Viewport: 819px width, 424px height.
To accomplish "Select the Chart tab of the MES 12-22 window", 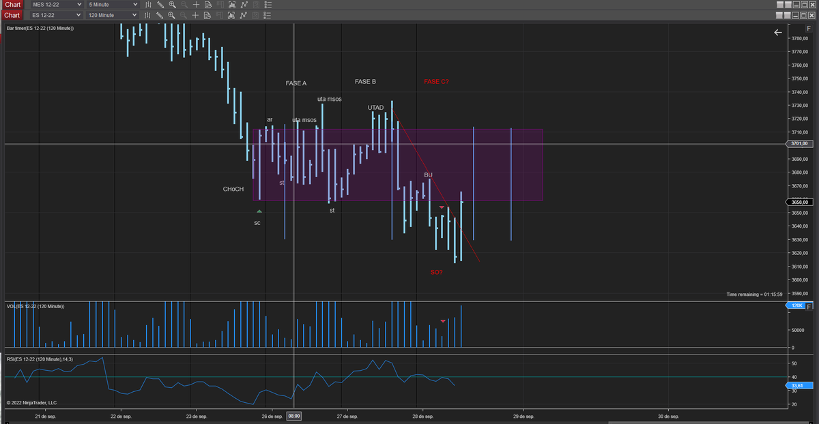I will point(14,5).
